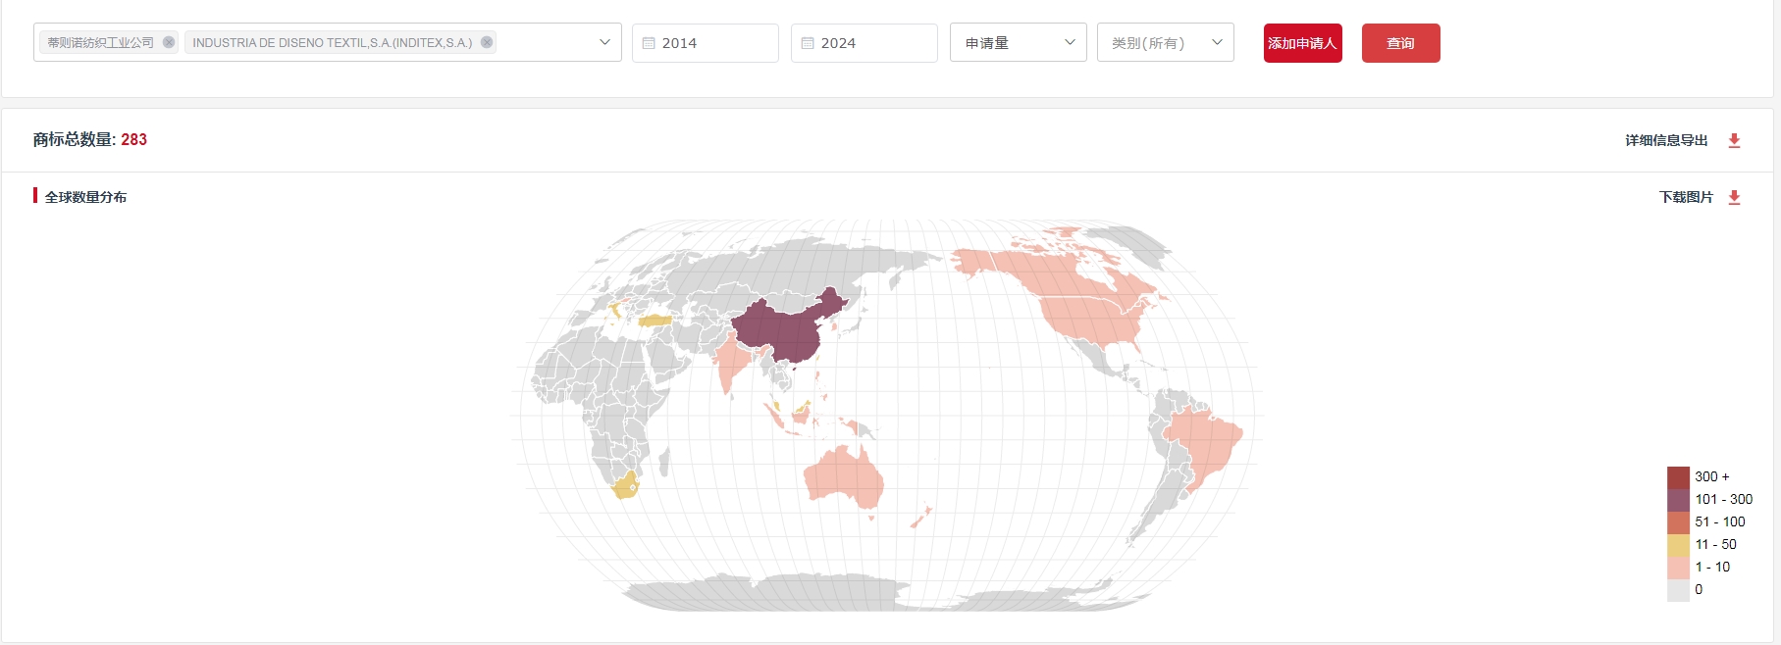Viewport: 1781px width, 645px height.
Task: Click the 下载图片 link text
Action: pyautogui.click(x=1686, y=197)
